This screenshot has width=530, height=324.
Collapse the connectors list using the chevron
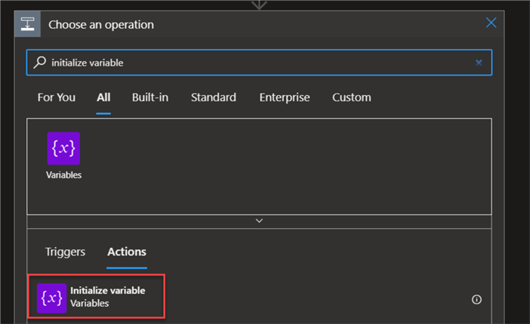click(259, 221)
